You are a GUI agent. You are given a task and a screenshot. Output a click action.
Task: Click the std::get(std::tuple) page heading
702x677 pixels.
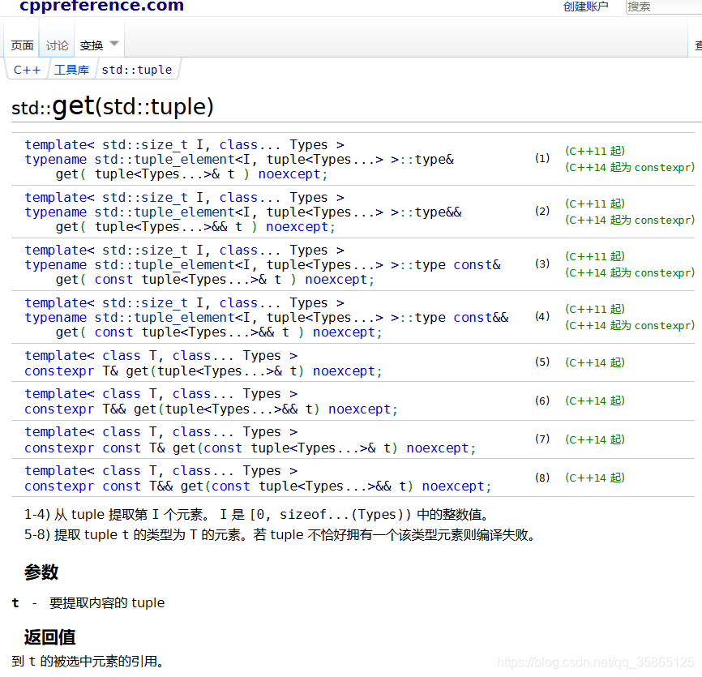click(x=113, y=107)
